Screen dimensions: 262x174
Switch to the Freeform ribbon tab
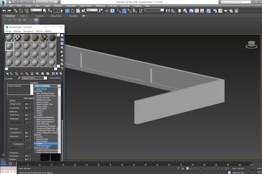pyautogui.click(x=23, y=16)
